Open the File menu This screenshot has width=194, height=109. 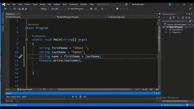pyautogui.click(x=8, y=4)
